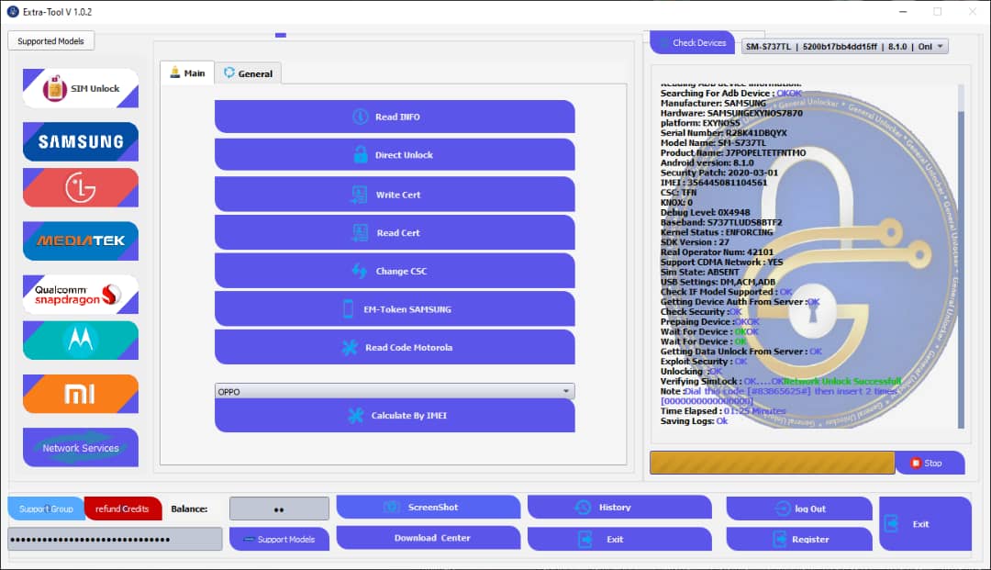Open the Supported Models list

point(50,41)
